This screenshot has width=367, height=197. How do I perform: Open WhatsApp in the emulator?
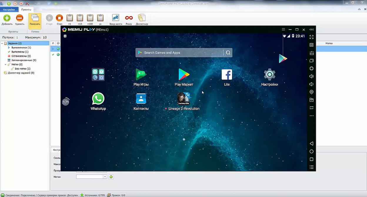[98, 99]
